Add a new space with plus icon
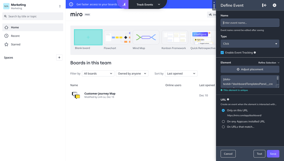Viewport: 284px width, 161px height. pyautogui.click(x=59, y=57)
